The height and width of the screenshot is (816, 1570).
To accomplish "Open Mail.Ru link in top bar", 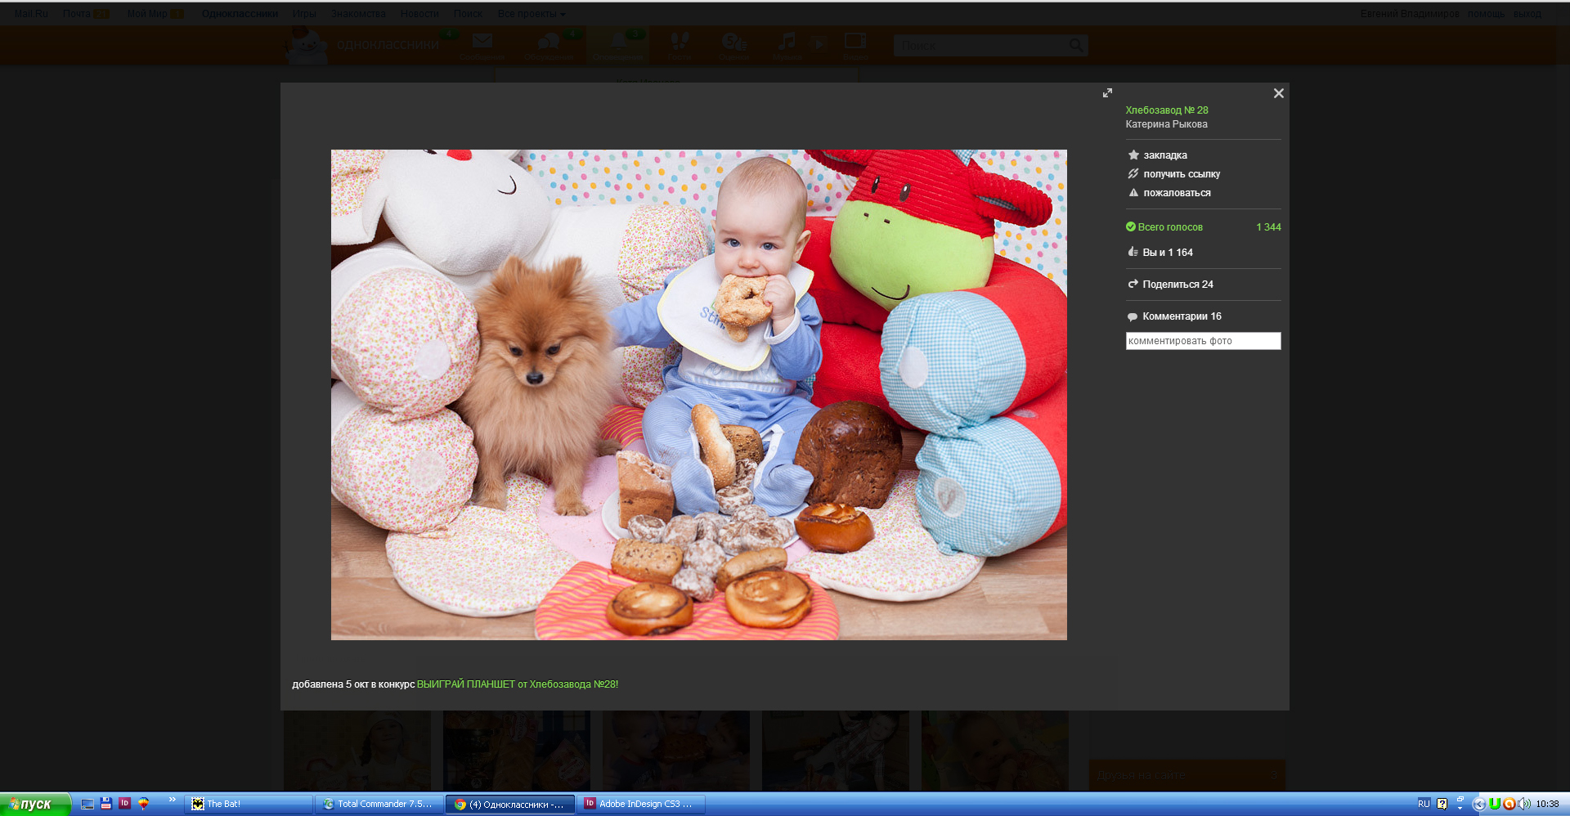I will coord(31,14).
